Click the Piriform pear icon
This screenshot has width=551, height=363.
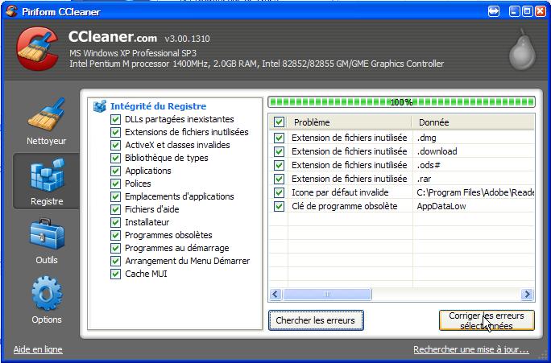pos(520,52)
